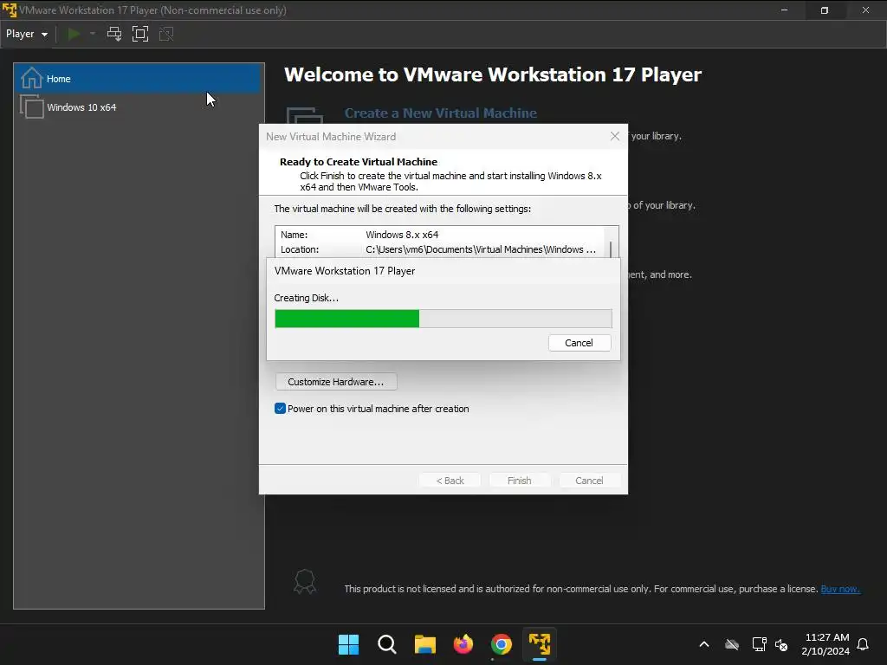Click the network tray icon
Image resolution: width=887 pixels, height=665 pixels.
[x=759, y=644]
